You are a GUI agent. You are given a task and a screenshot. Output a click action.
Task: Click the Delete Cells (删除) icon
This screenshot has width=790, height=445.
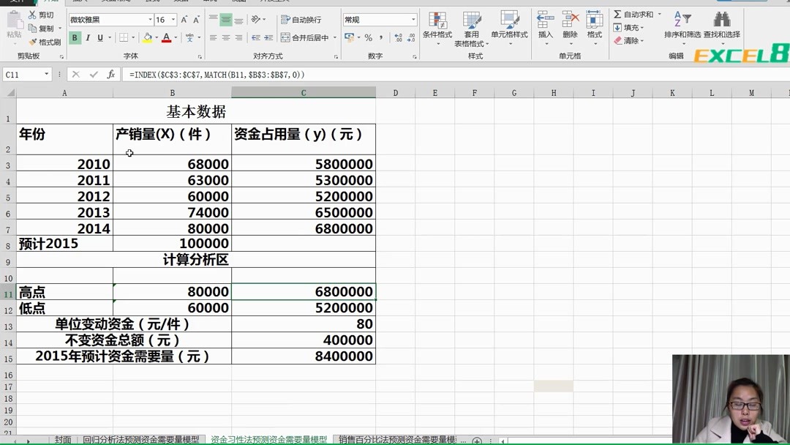[x=571, y=22]
